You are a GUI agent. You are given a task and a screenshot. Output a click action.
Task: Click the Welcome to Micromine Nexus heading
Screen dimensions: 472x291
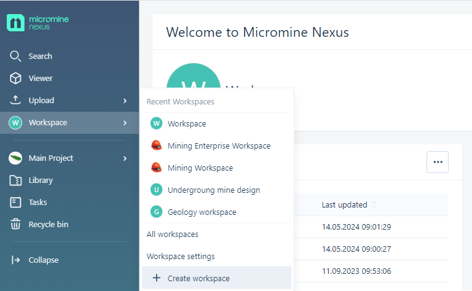pos(258,32)
